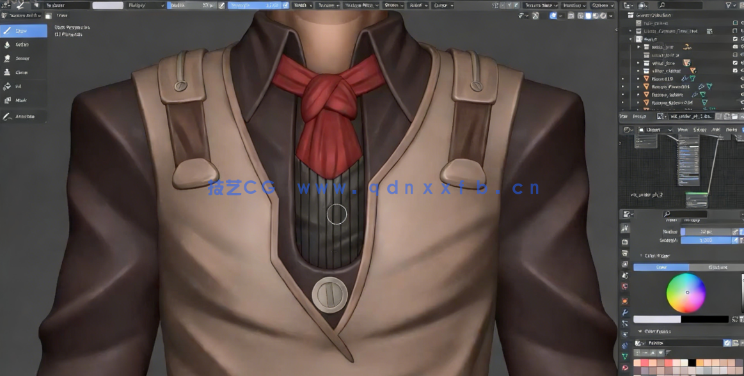
Task: Open the node editor View menu
Action: pos(683,130)
